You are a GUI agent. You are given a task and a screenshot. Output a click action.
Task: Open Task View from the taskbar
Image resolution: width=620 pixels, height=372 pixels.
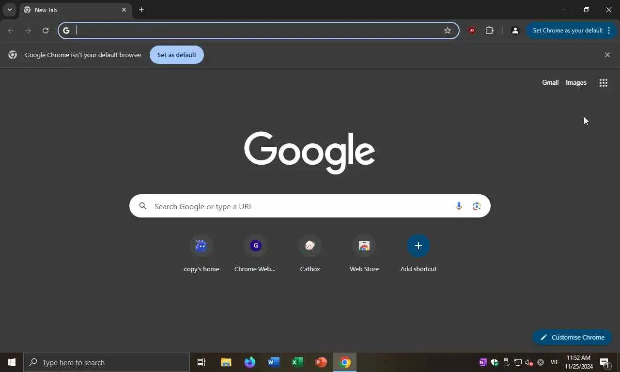click(x=201, y=362)
